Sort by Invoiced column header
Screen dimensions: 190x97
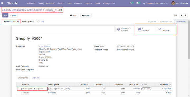point(119,85)
